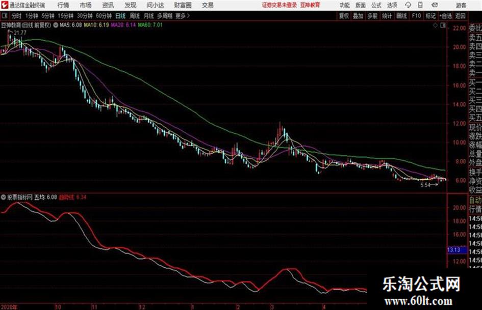Click the 画线 drawing toolbar button
The width and height of the screenshot is (482, 310).
(x=401, y=16)
